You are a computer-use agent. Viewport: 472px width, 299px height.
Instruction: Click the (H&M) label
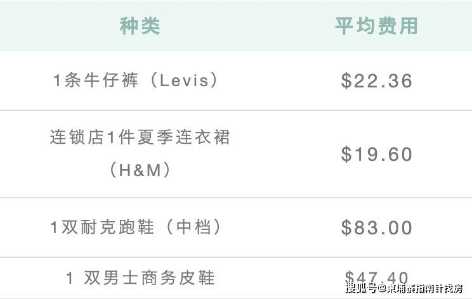140,170
